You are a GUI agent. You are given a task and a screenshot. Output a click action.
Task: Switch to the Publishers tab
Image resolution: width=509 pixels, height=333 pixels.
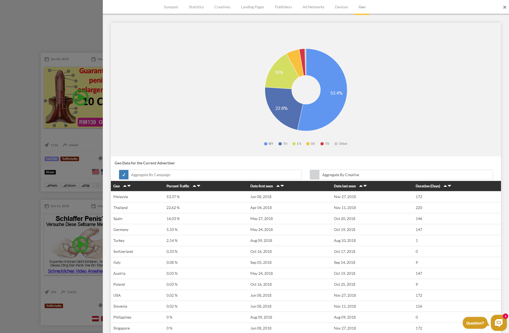pos(283,7)
